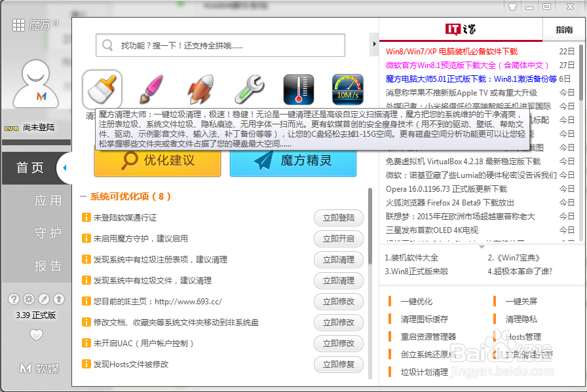The height and width of the screenshot is (392, 587).
Task: Click the 魔方精灵 button
Action: click(293, 162)
